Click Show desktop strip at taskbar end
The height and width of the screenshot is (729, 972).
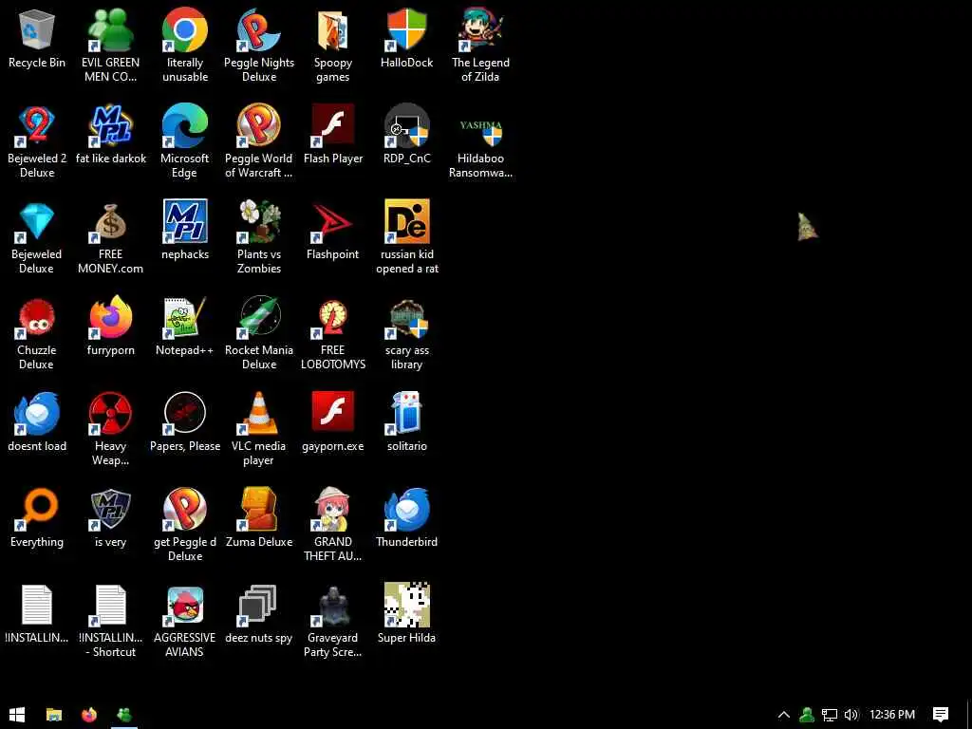coord(968,715)
